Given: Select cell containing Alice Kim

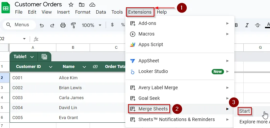Looking at the screenshot, I should (73, 78).
